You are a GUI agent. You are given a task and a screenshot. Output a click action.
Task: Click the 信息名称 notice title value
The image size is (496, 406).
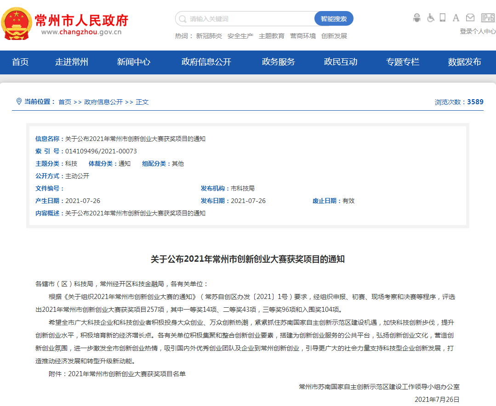pos(136,139)
